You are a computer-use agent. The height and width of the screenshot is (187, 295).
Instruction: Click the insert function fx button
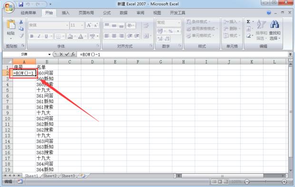[73, 55]
